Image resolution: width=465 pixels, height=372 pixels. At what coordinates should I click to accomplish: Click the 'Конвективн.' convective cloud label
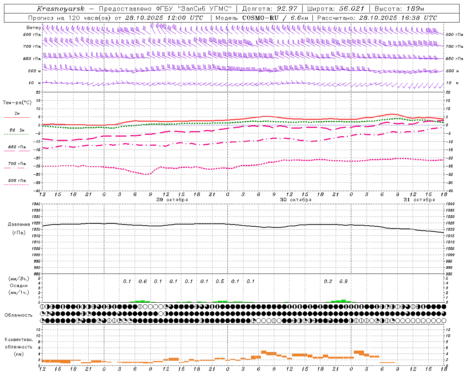pos(19,340)
